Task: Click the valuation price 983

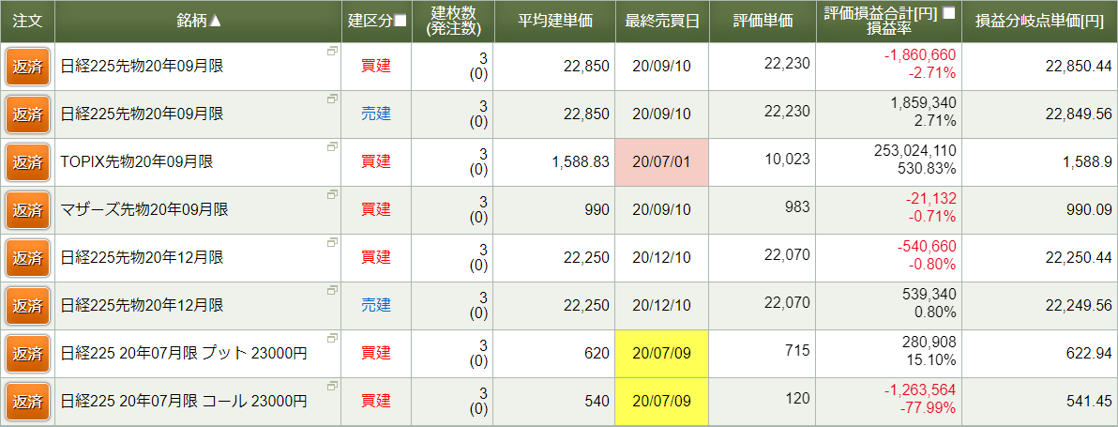Action: (798, 206)
